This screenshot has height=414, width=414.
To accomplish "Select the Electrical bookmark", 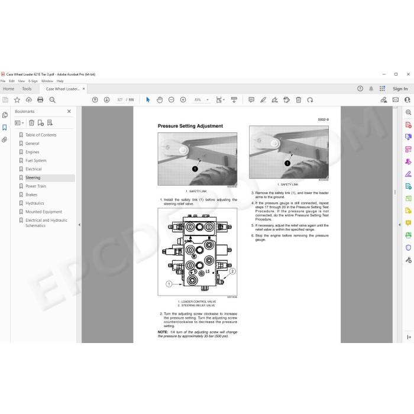I will tap(34, 169).
